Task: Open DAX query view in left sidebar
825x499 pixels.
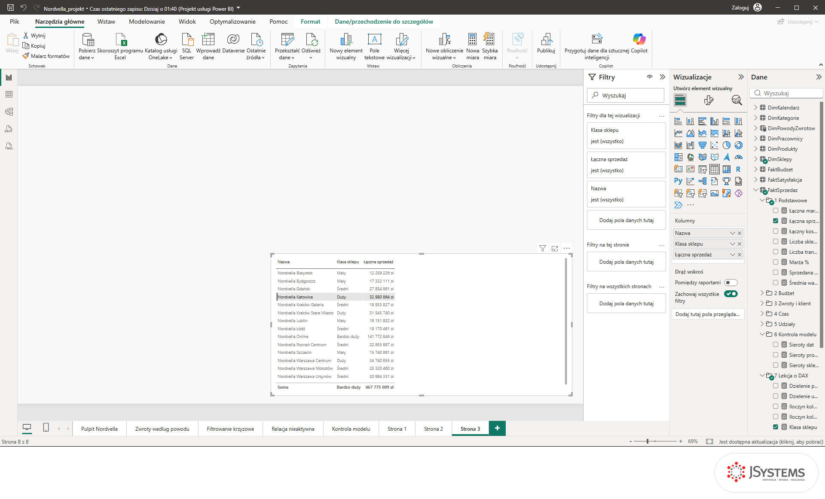Action: click(9, 129)
